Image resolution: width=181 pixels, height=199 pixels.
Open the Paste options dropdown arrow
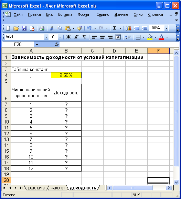[73, 28]
